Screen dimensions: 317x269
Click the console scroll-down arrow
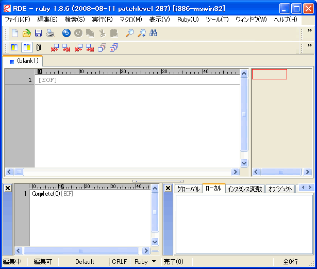tap(155, 242)
